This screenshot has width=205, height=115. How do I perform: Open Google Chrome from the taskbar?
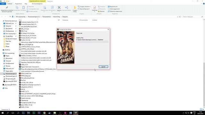point(44,113)
